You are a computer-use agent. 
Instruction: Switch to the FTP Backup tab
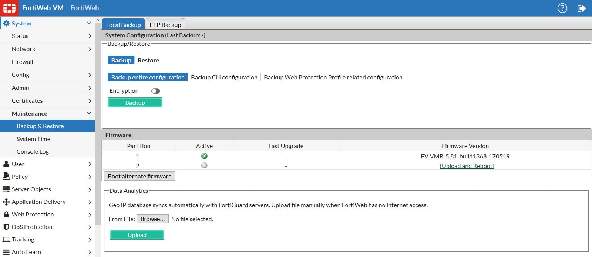click(165, 24)
